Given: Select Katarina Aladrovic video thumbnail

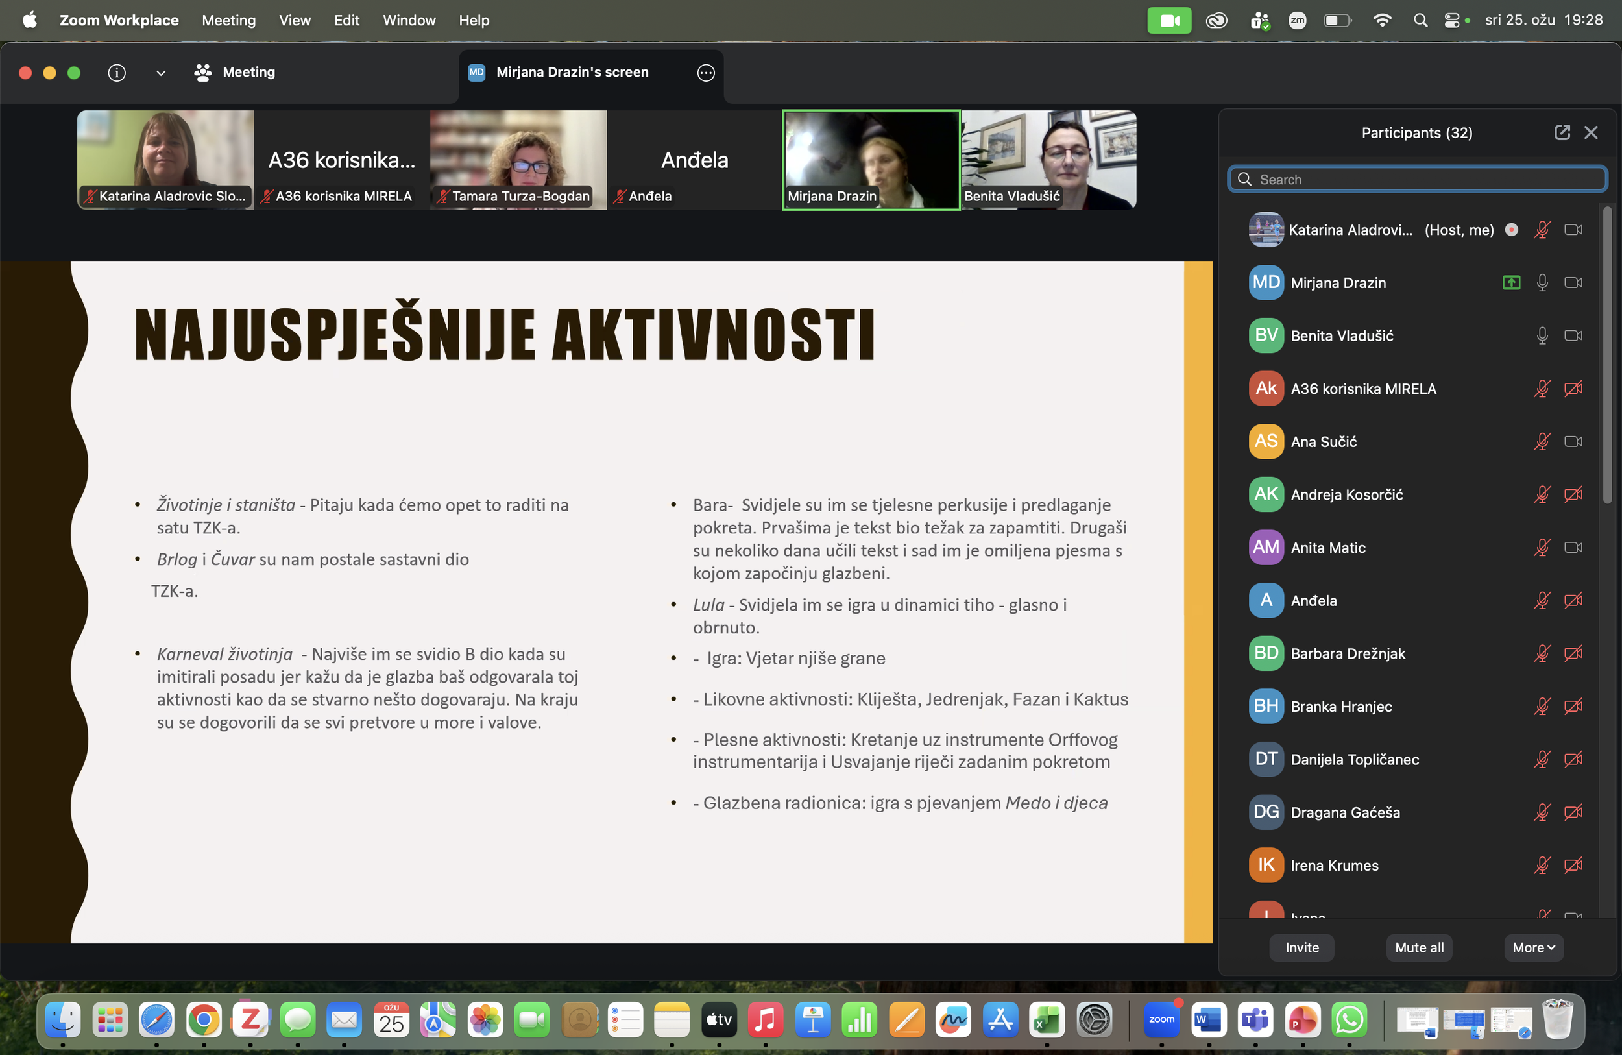Looking at the screenshot, I should [165, 160].
